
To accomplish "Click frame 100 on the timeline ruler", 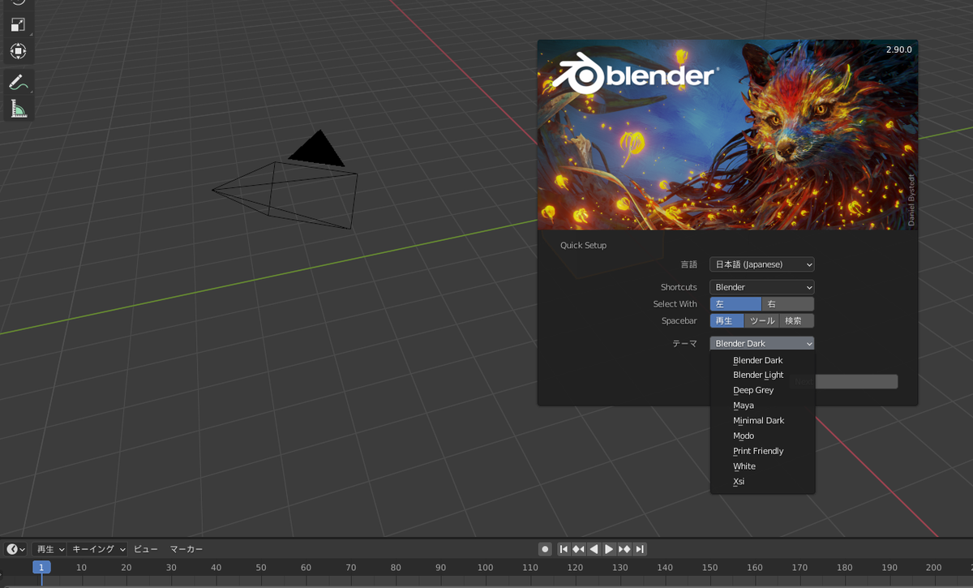I will click(485, 568).
